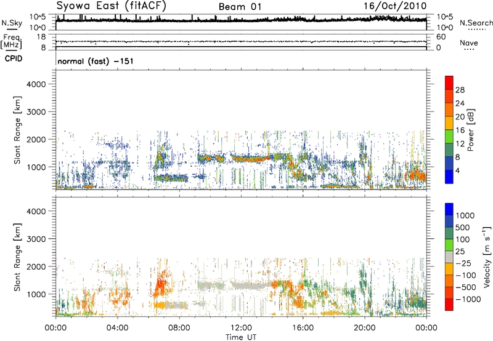Select the text "normal (fast) −151"
Viewport: 493px width, 341px height.
96,61
